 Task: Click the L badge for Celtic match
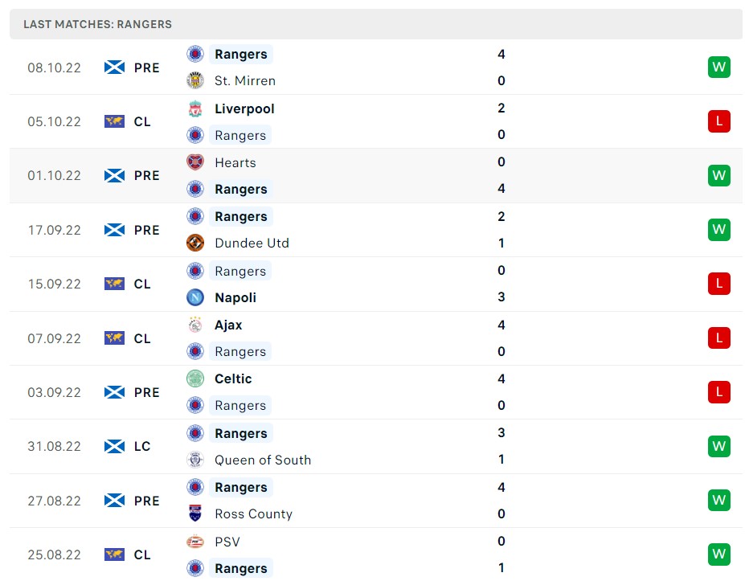click(719, 392)
